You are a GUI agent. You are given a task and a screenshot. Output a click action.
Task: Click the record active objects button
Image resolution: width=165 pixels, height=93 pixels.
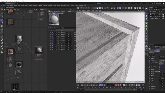[x=116, y=85]
